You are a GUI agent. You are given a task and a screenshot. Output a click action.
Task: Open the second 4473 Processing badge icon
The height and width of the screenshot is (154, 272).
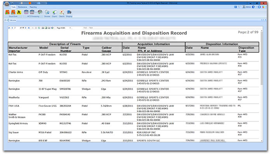pyautogui.click(x=32, y=12)
